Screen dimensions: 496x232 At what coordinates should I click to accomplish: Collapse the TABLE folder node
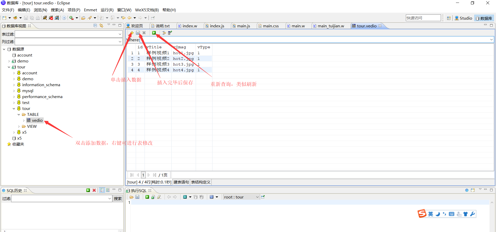tap(19, 115)
